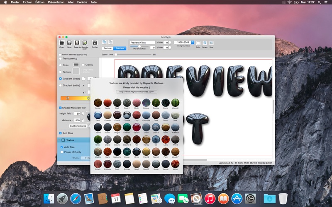Select the Gradient (linear) radio button
Screen dimensions: 332x207
click(x=60, y=79)
